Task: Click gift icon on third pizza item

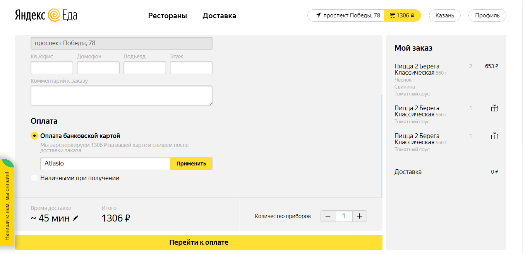Action: 494,136
